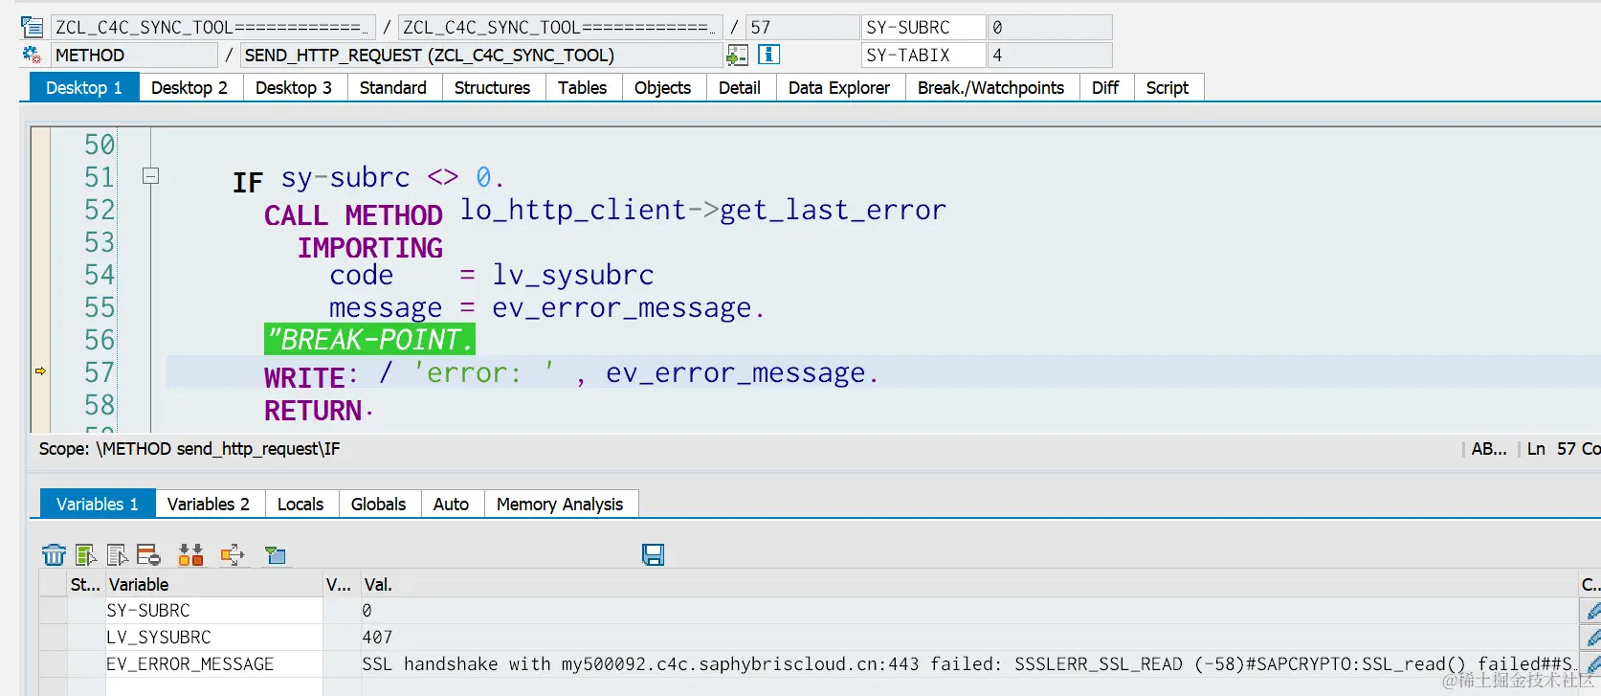The image size is (1601, 696).
Task: Click the pencil edit icon for SY-SUBRC row
Action: click(x=1592, y=611)
